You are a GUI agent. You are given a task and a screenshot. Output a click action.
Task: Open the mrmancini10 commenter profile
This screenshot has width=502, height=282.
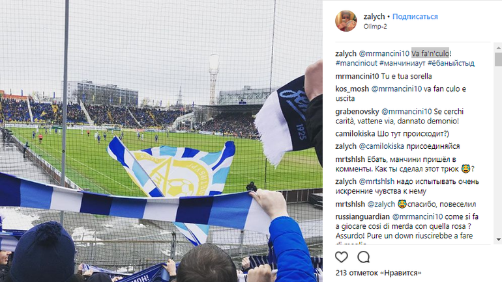357,76
